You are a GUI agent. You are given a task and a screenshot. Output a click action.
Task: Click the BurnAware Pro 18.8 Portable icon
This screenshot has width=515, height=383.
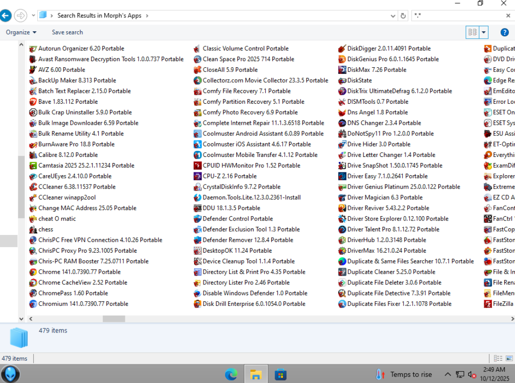coord(33,144)
